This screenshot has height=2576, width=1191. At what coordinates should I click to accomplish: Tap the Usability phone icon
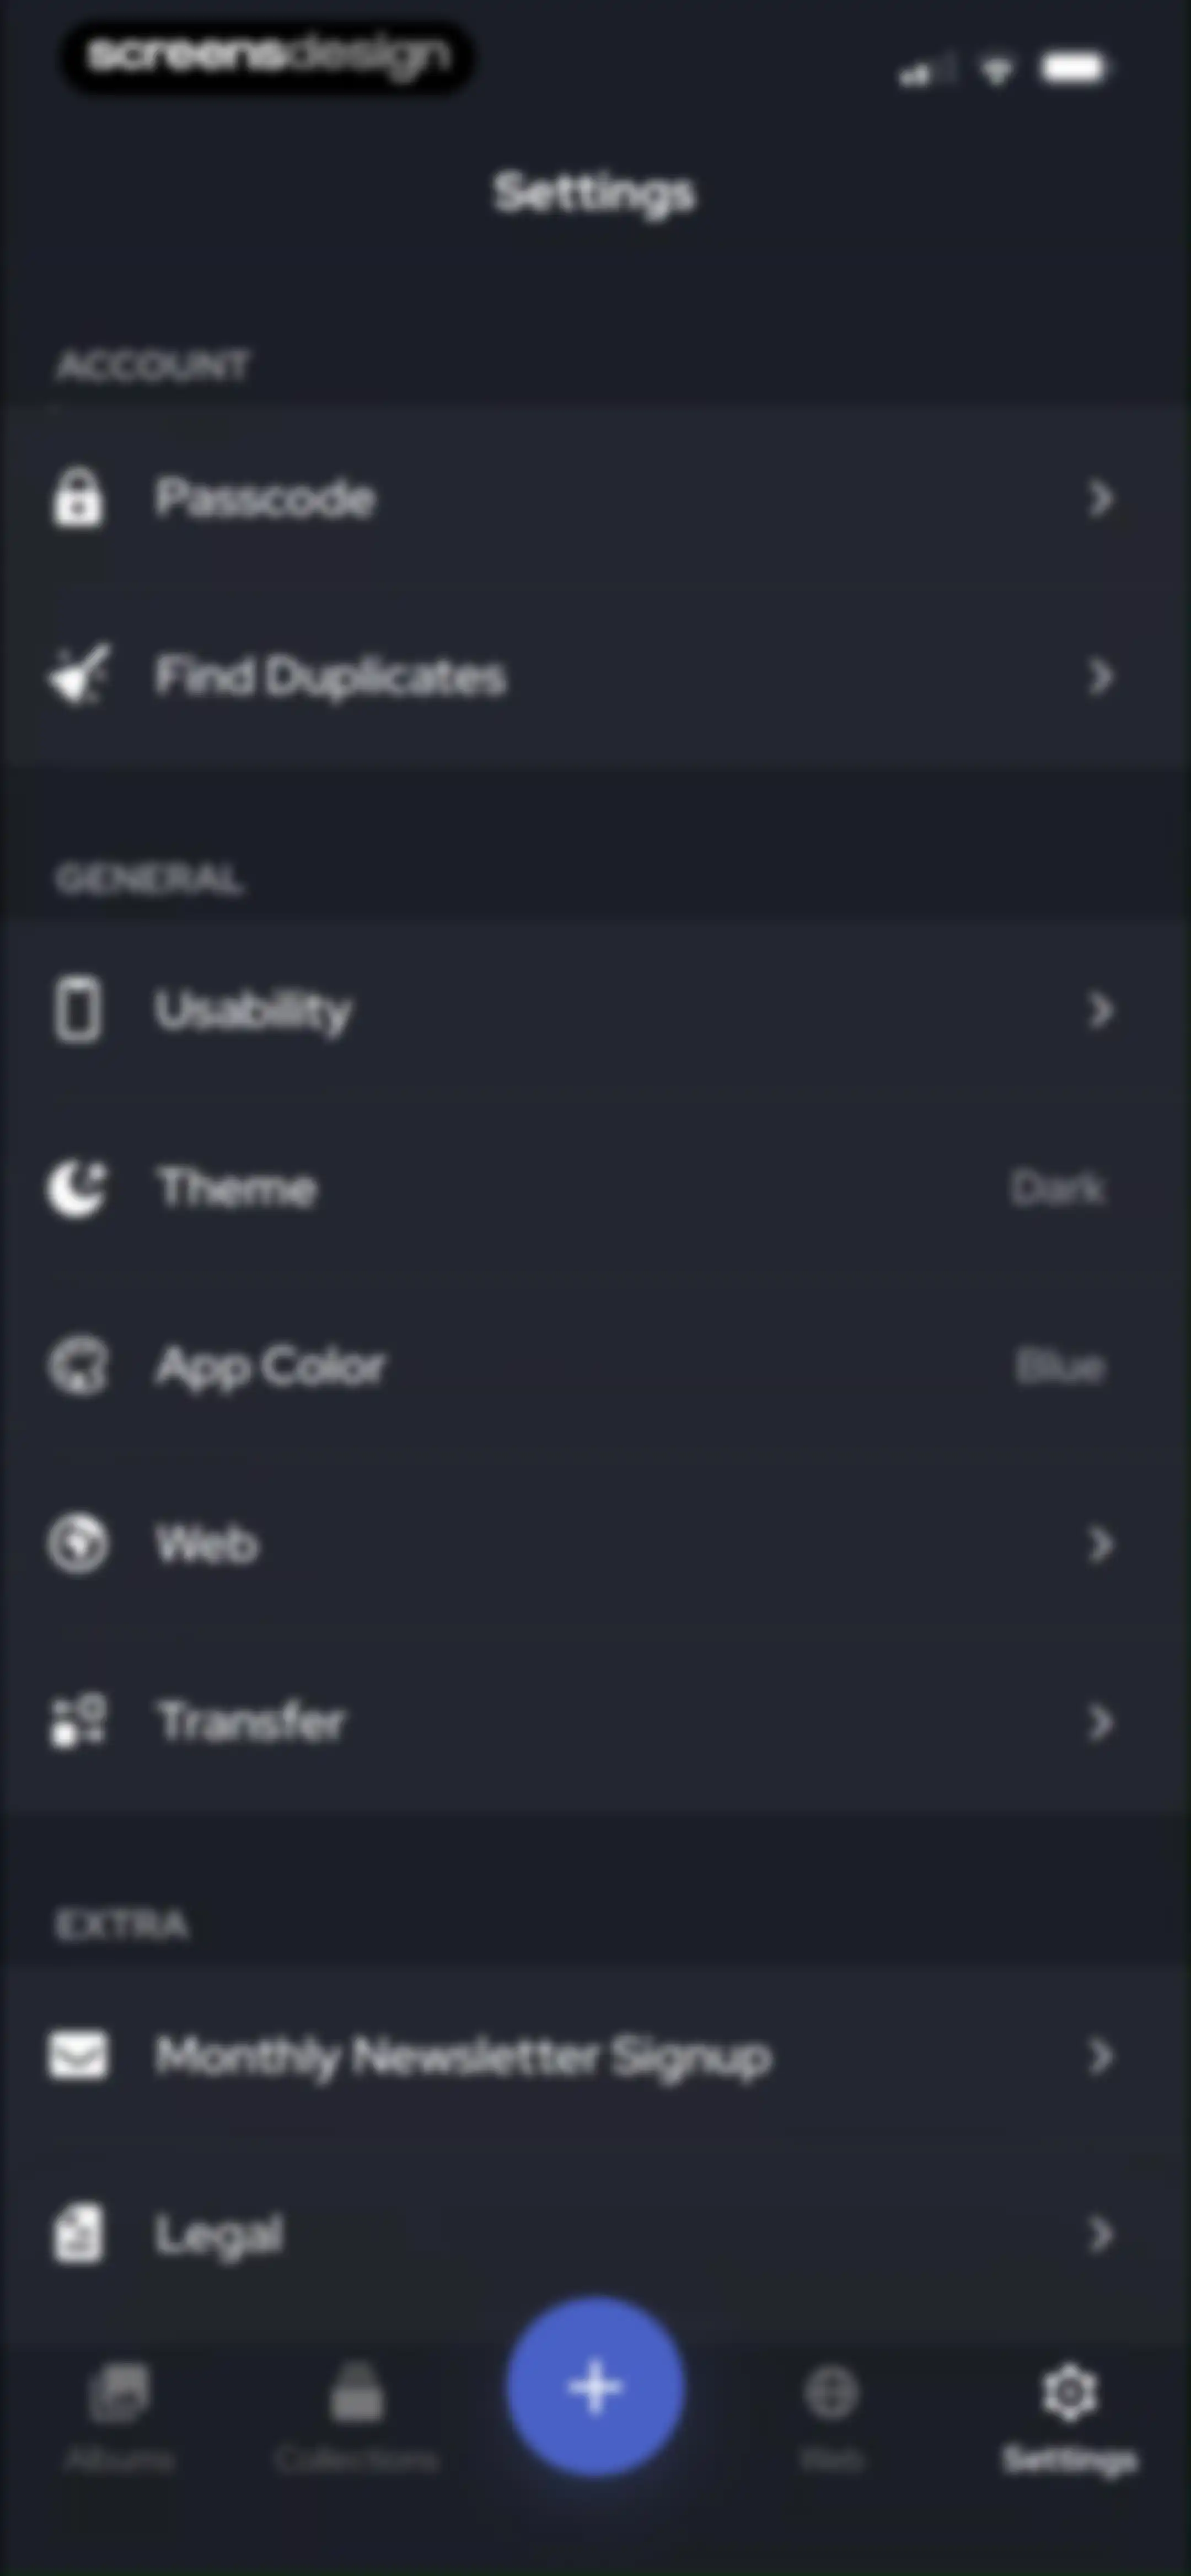pos(77,1010)
